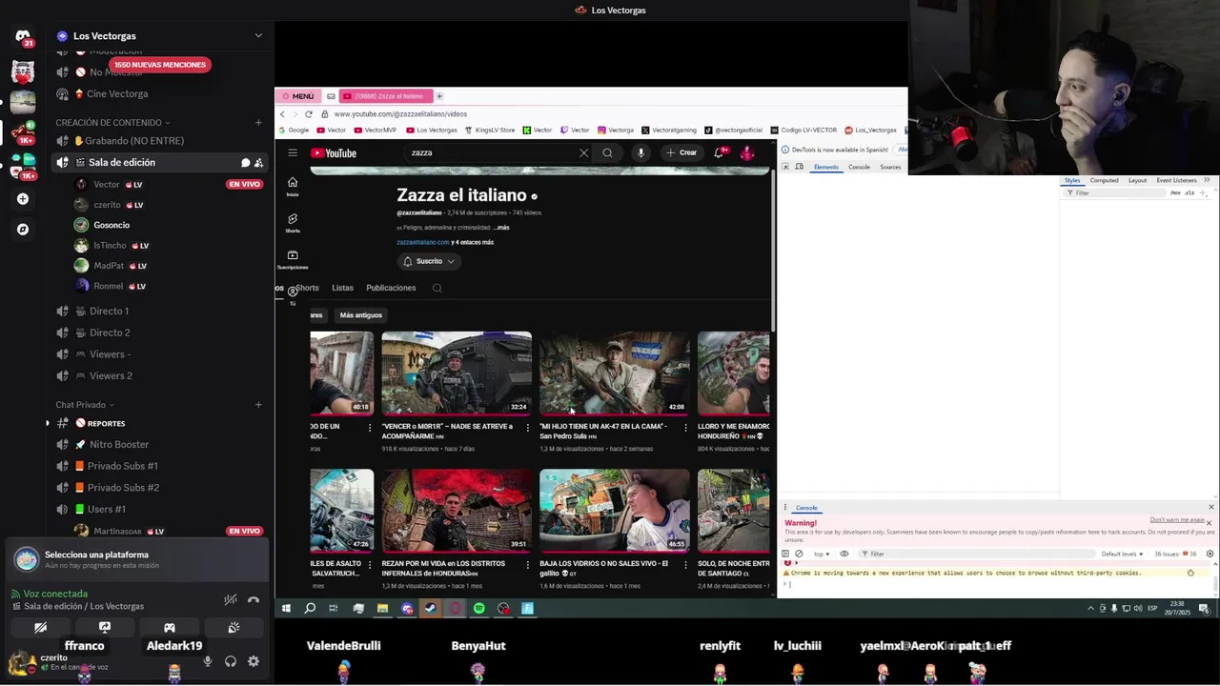Open channel Listas tab
Viewport: 1220px width, 686px height.
click(x=342, y=288)
